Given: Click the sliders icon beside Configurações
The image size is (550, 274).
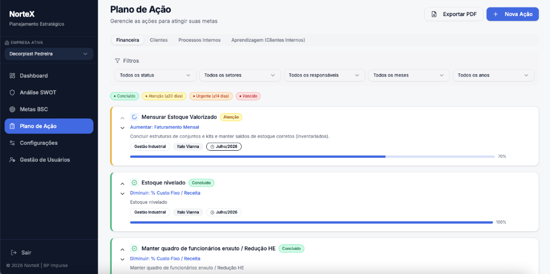Looking at the screenshot, I should pyautogui.click(x=12, y=143).
